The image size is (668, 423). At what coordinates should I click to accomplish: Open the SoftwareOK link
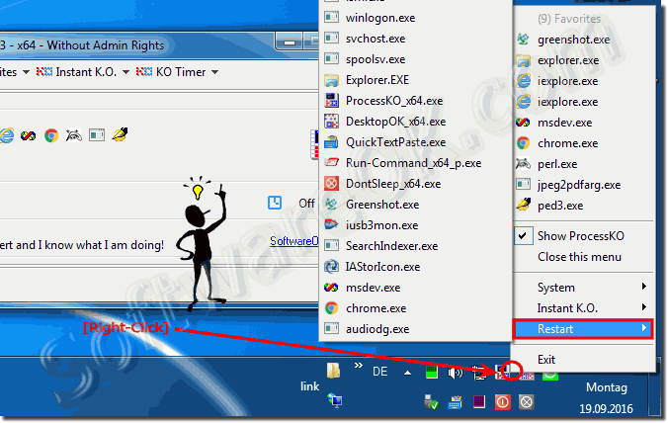pos(293,241)
